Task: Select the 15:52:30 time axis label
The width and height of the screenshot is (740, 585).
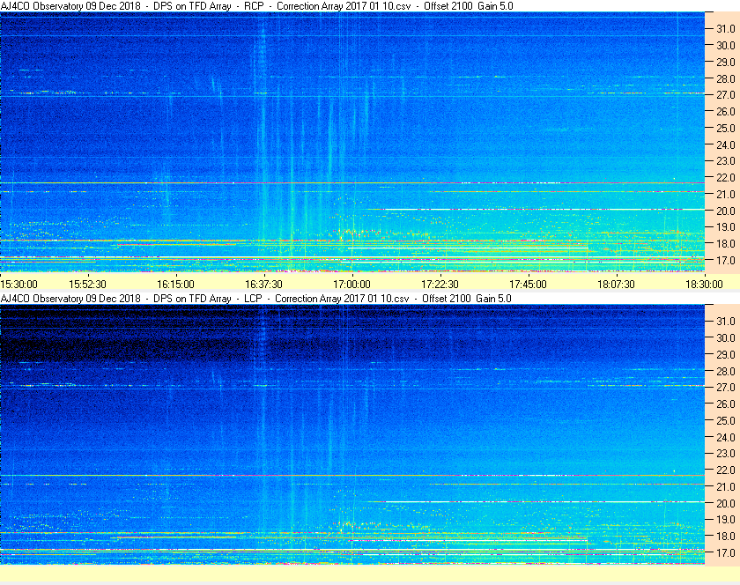Action: click(x=88, y=285)
